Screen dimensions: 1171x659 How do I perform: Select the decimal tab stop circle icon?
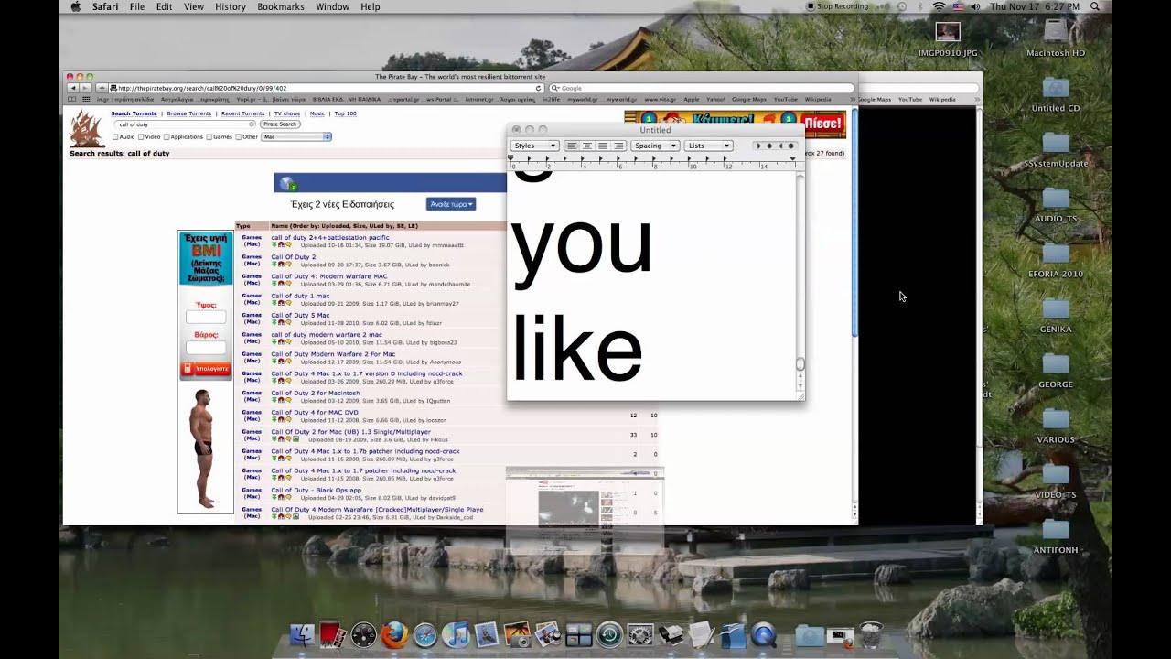(791, 146)
